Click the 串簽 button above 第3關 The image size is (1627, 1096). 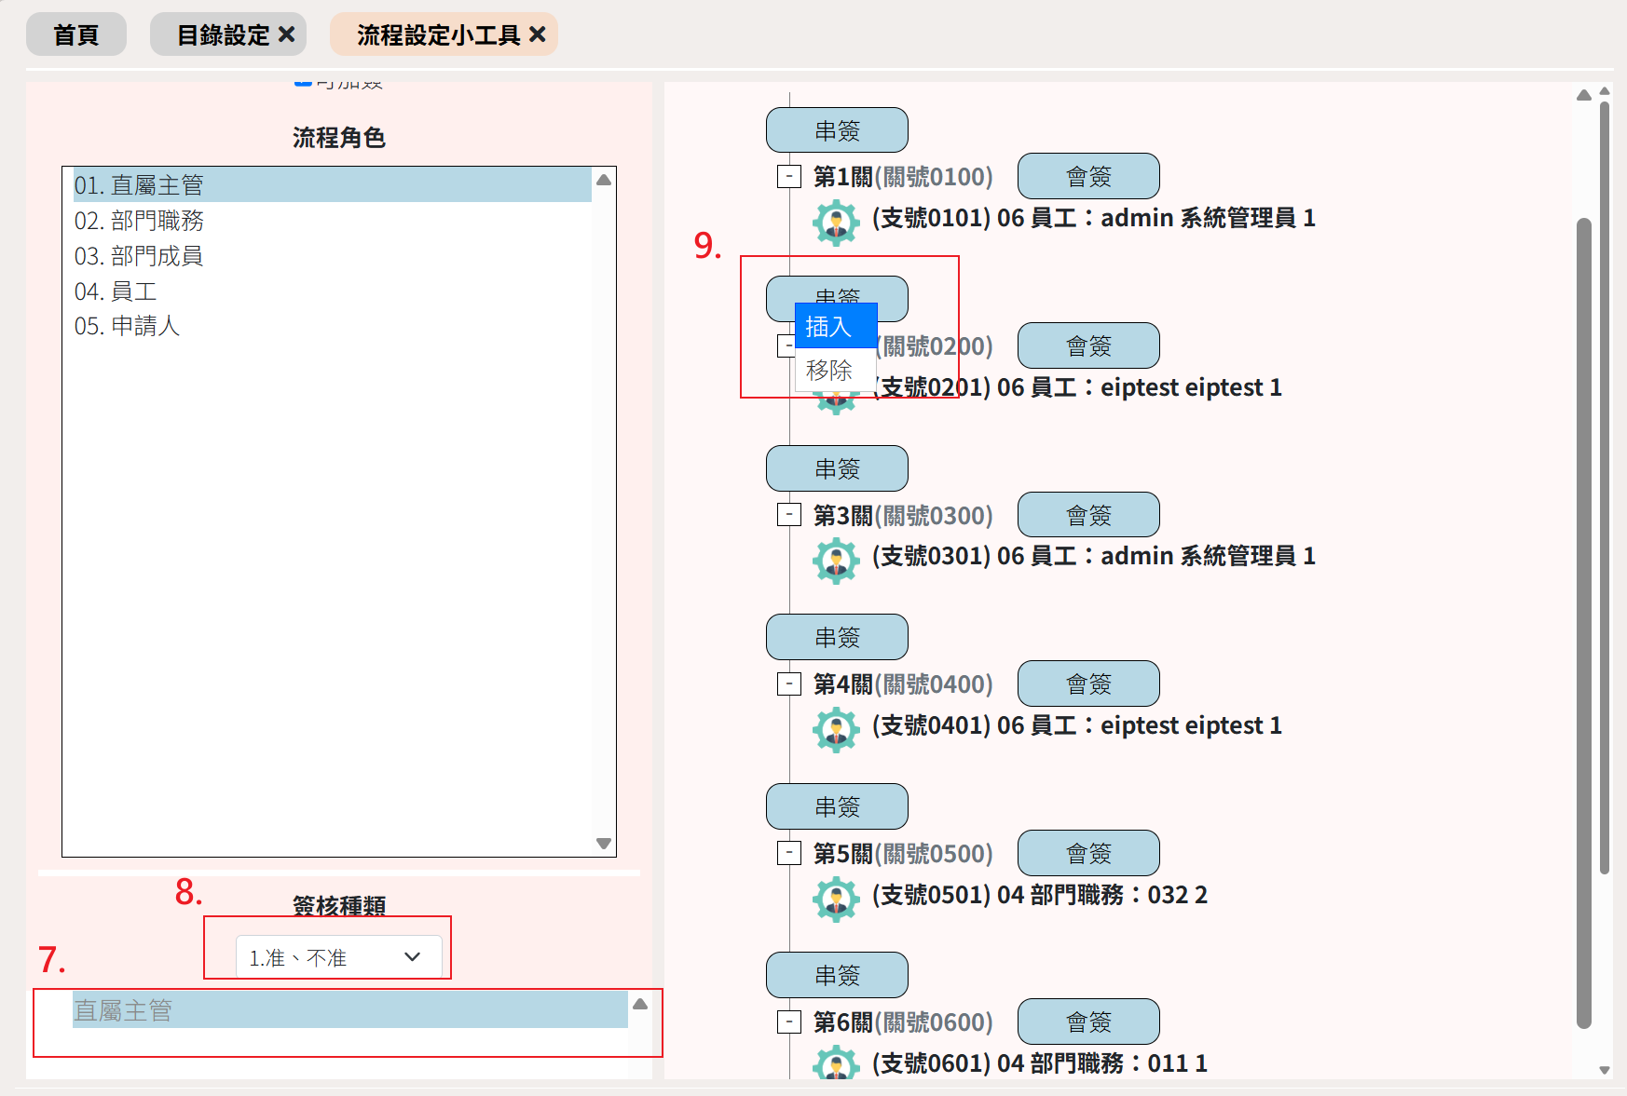click(836, 468)
